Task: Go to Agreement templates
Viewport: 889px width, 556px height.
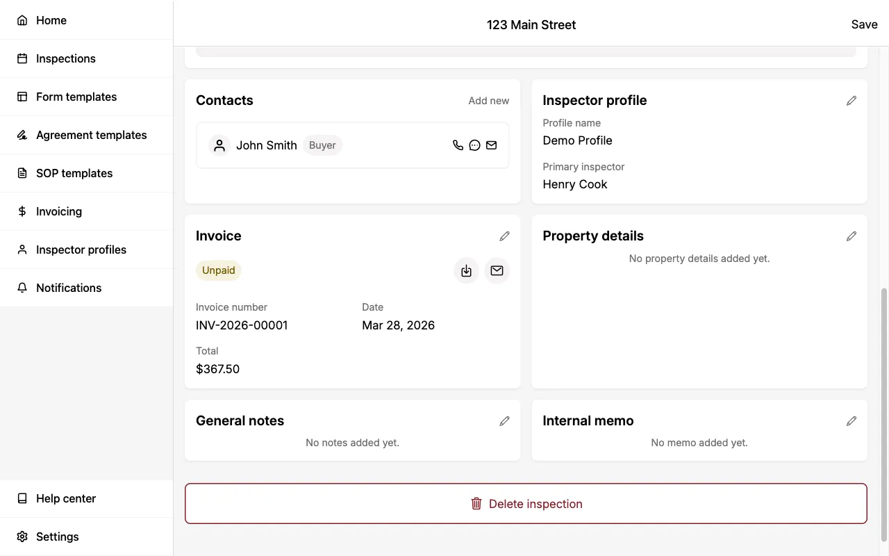Action: pyautogui.click(x=91, y=135)
